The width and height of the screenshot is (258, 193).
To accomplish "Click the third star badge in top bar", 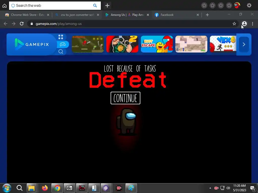I will pyautogui.click(x=221, y=6).
